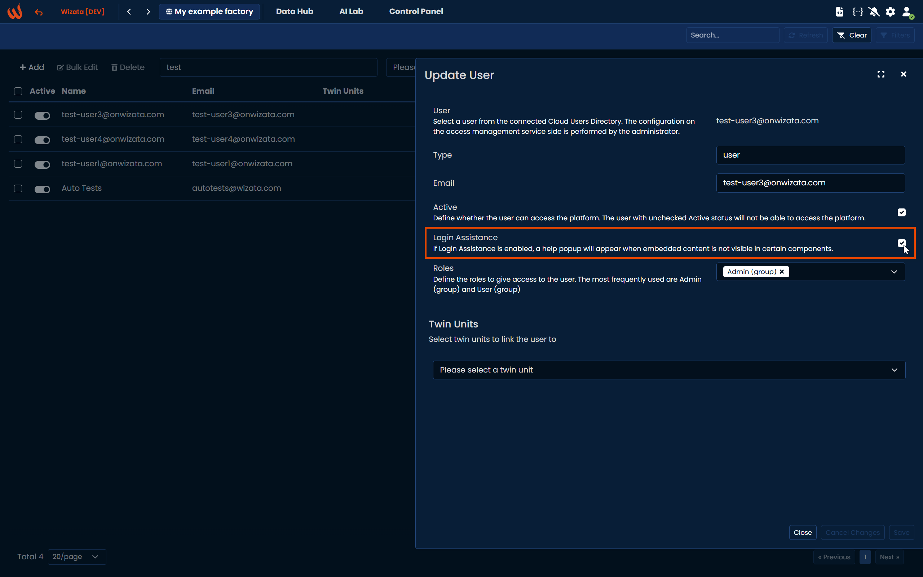Open the Data Hub menu

pyautogui.click(x=295, y=12)
